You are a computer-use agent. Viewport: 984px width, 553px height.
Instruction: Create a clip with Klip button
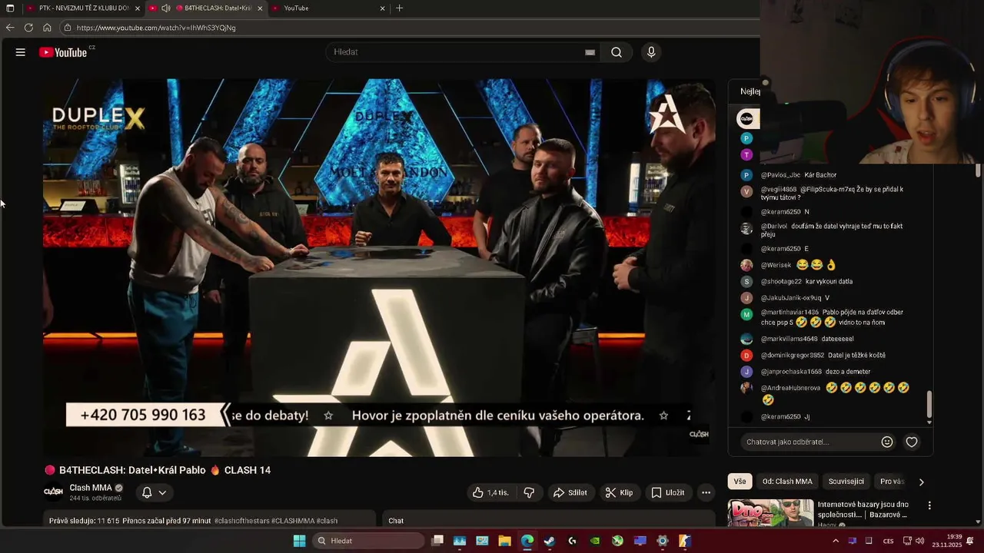pos(619,492)
